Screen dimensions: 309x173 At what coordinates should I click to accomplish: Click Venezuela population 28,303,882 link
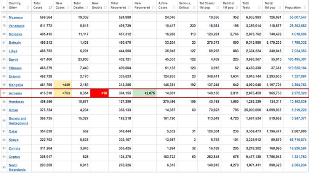pos(298,26)
